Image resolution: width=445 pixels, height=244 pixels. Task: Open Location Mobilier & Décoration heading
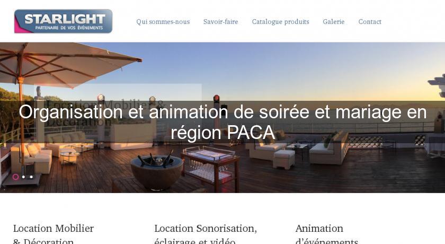click(54, 234)
